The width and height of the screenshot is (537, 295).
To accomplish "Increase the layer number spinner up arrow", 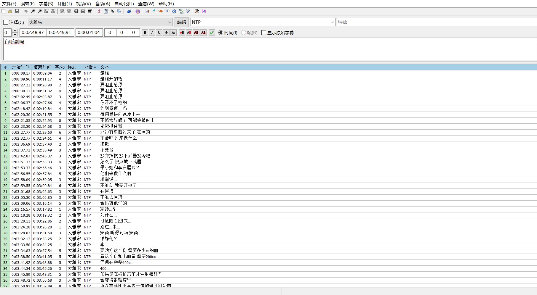I will coord(15,31).
